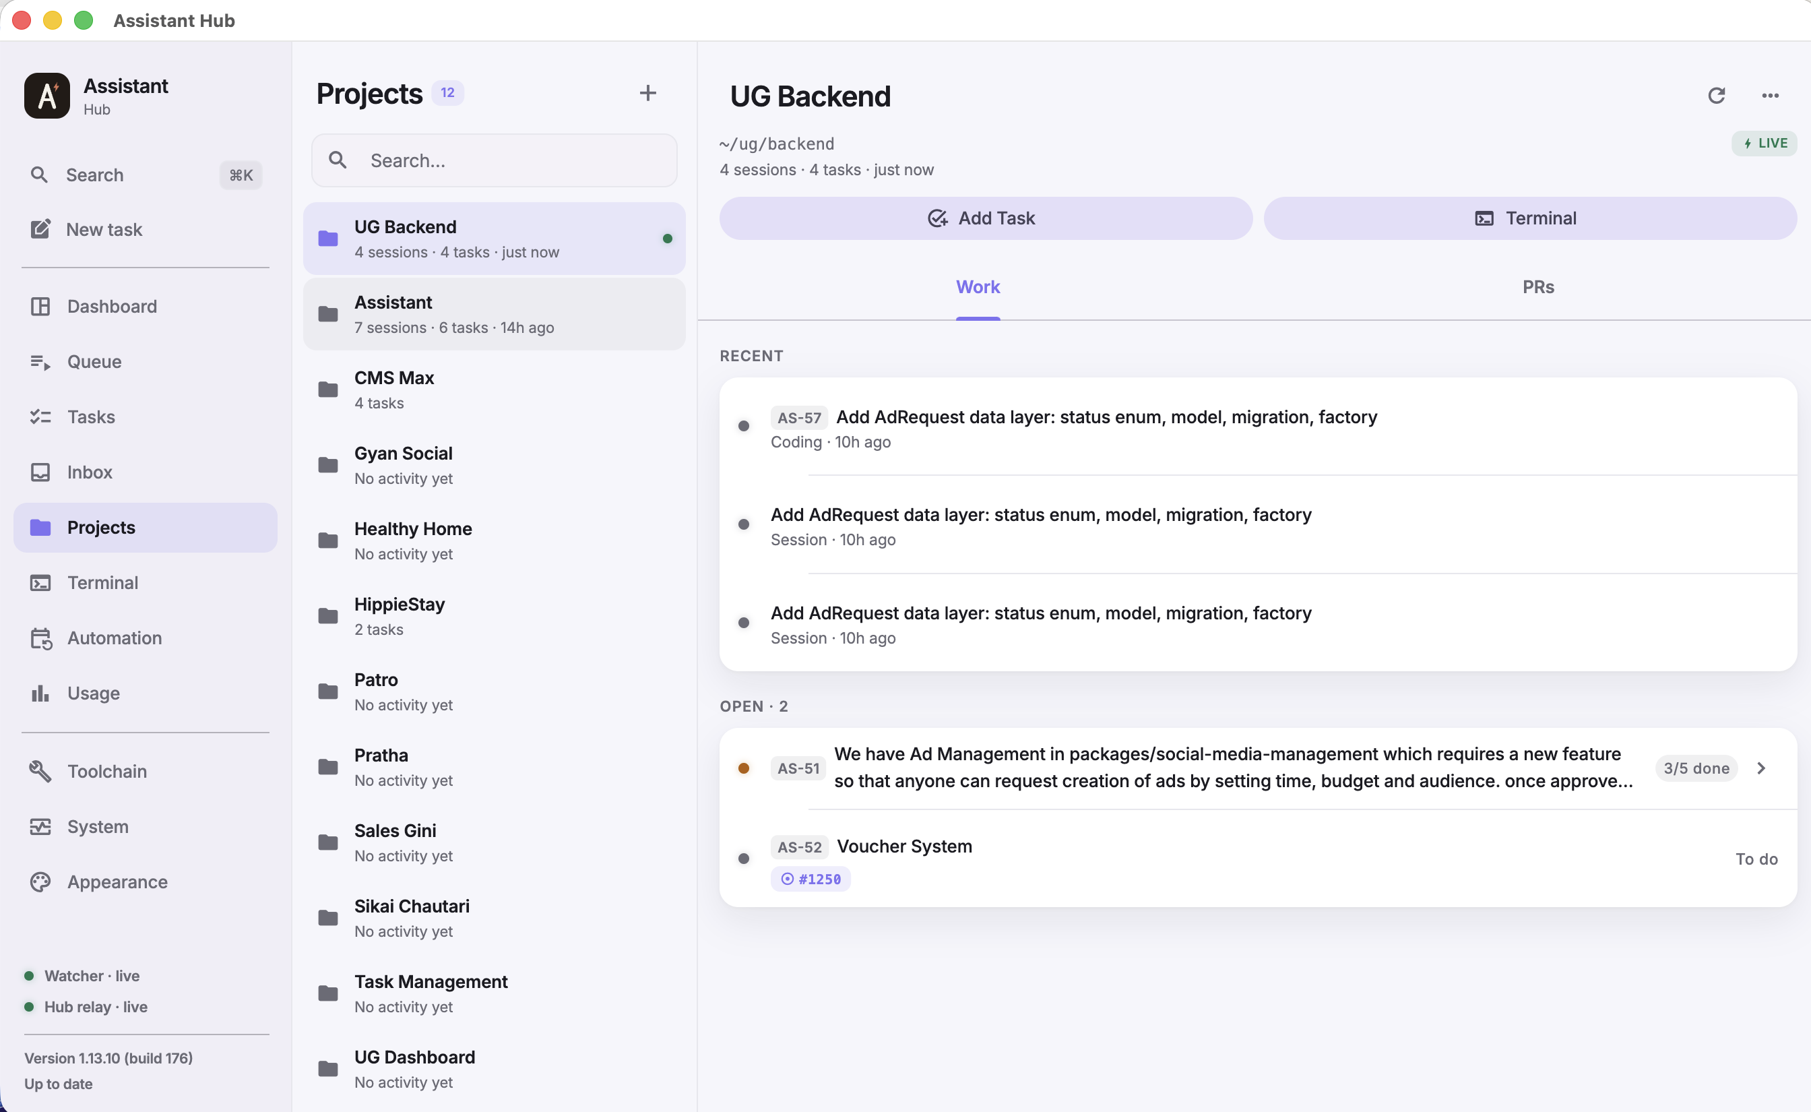Image resolution: width=1811 pixels, height=1112 pixels.
Task: Select the CMS Max project
Action: (x=494, y=390)
